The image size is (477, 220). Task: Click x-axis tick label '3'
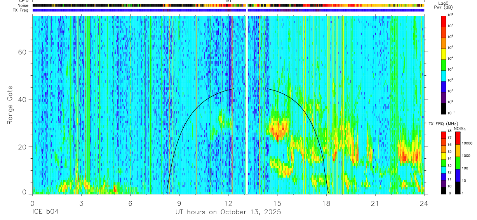pos(81,203)
